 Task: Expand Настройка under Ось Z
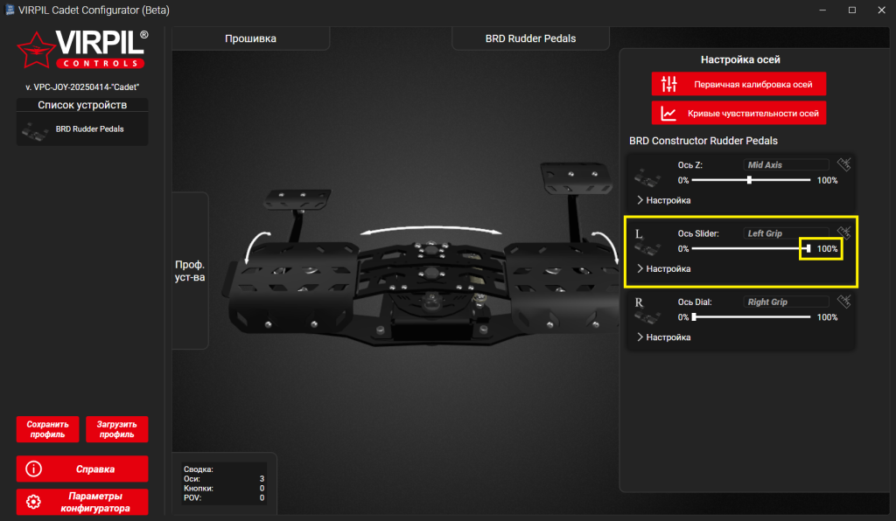pos(663,200)
